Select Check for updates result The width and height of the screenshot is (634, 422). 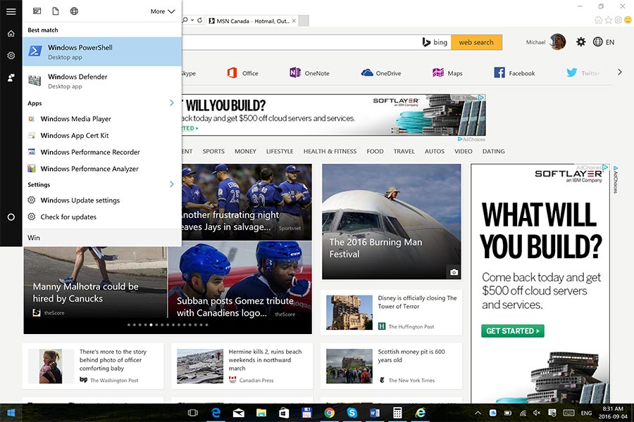[102, 217]
